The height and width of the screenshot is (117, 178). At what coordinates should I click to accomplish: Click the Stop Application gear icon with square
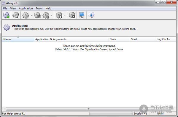pyautogui.click(x=37, y=15)
